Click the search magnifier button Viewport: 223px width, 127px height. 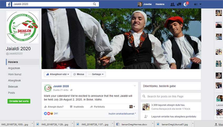[94, 4]
